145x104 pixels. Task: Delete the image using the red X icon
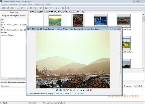pyautogui.click(x=91, y=90)
